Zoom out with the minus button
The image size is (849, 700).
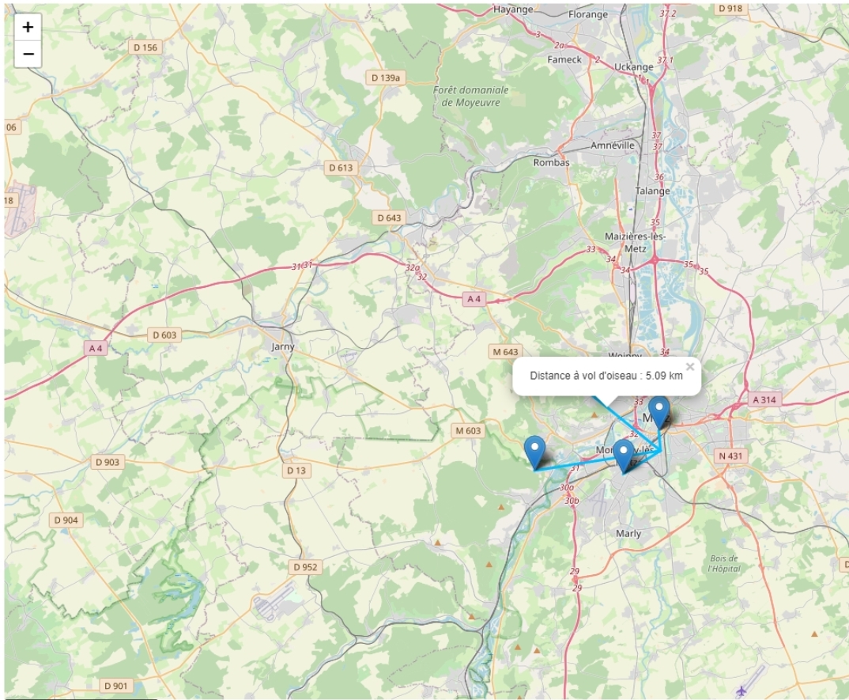click(28, 54)
